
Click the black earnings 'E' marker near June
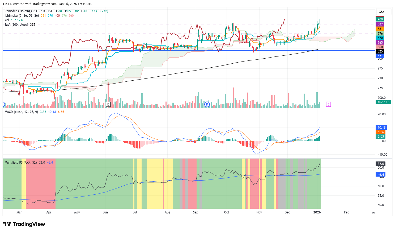108,104
